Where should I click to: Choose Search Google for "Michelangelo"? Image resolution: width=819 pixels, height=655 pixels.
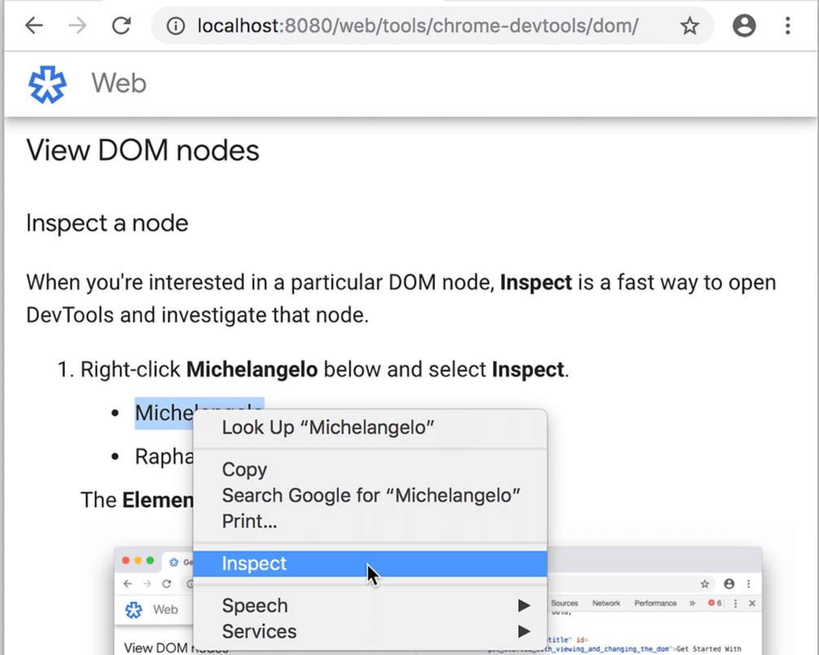click(x=371, y=495)
